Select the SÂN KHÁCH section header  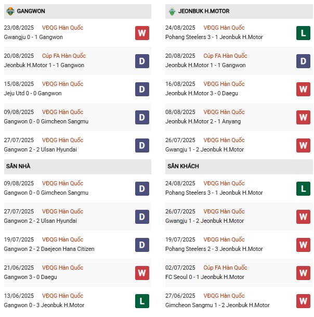pyautogui.click(x=183, y=166)
